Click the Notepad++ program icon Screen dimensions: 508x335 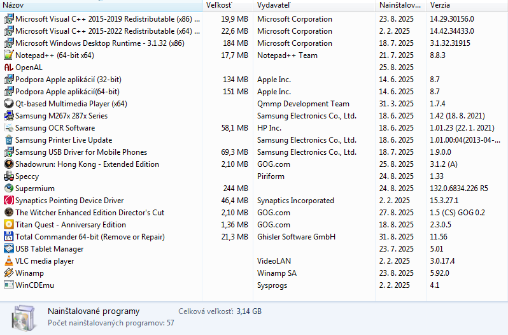click(x=9, y=55)
